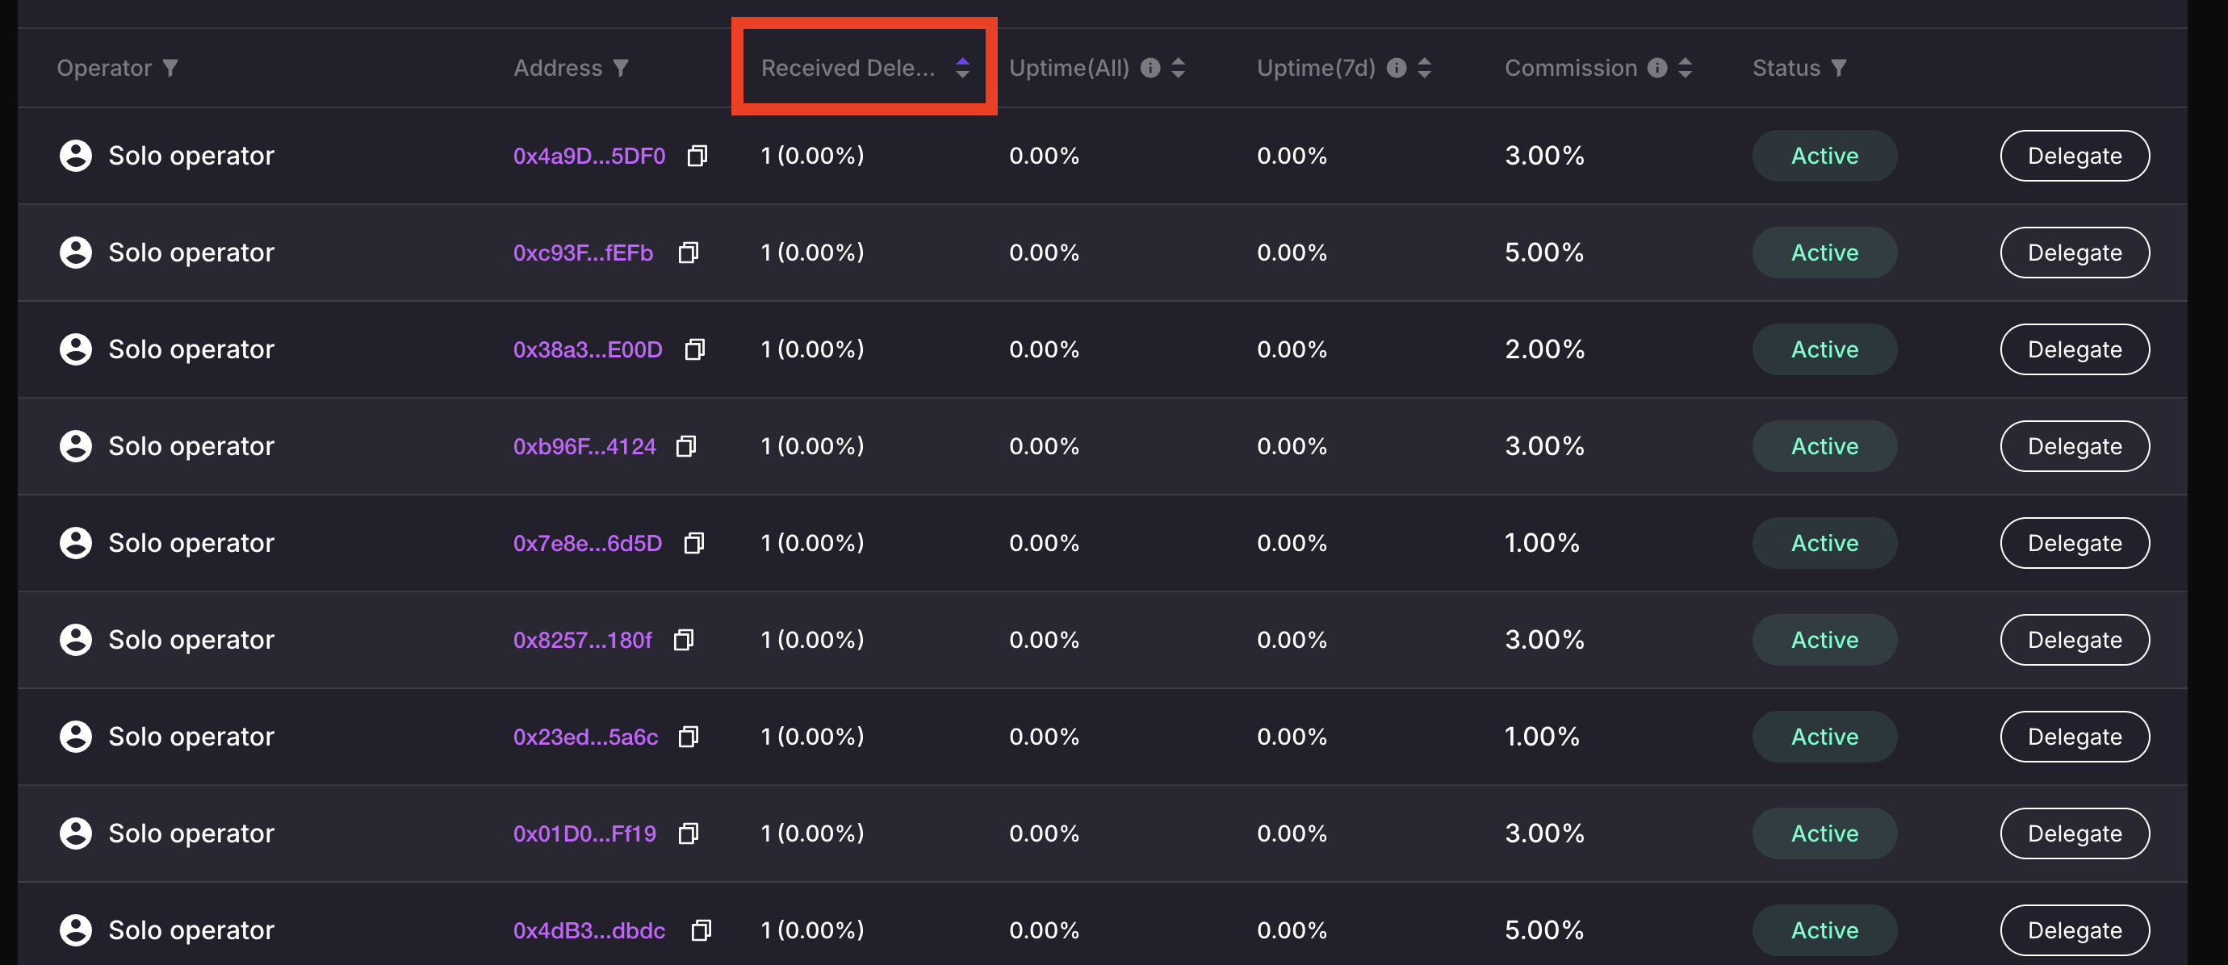Delegate to operator 0x4a9D...5DF0

pos(2074,156)
